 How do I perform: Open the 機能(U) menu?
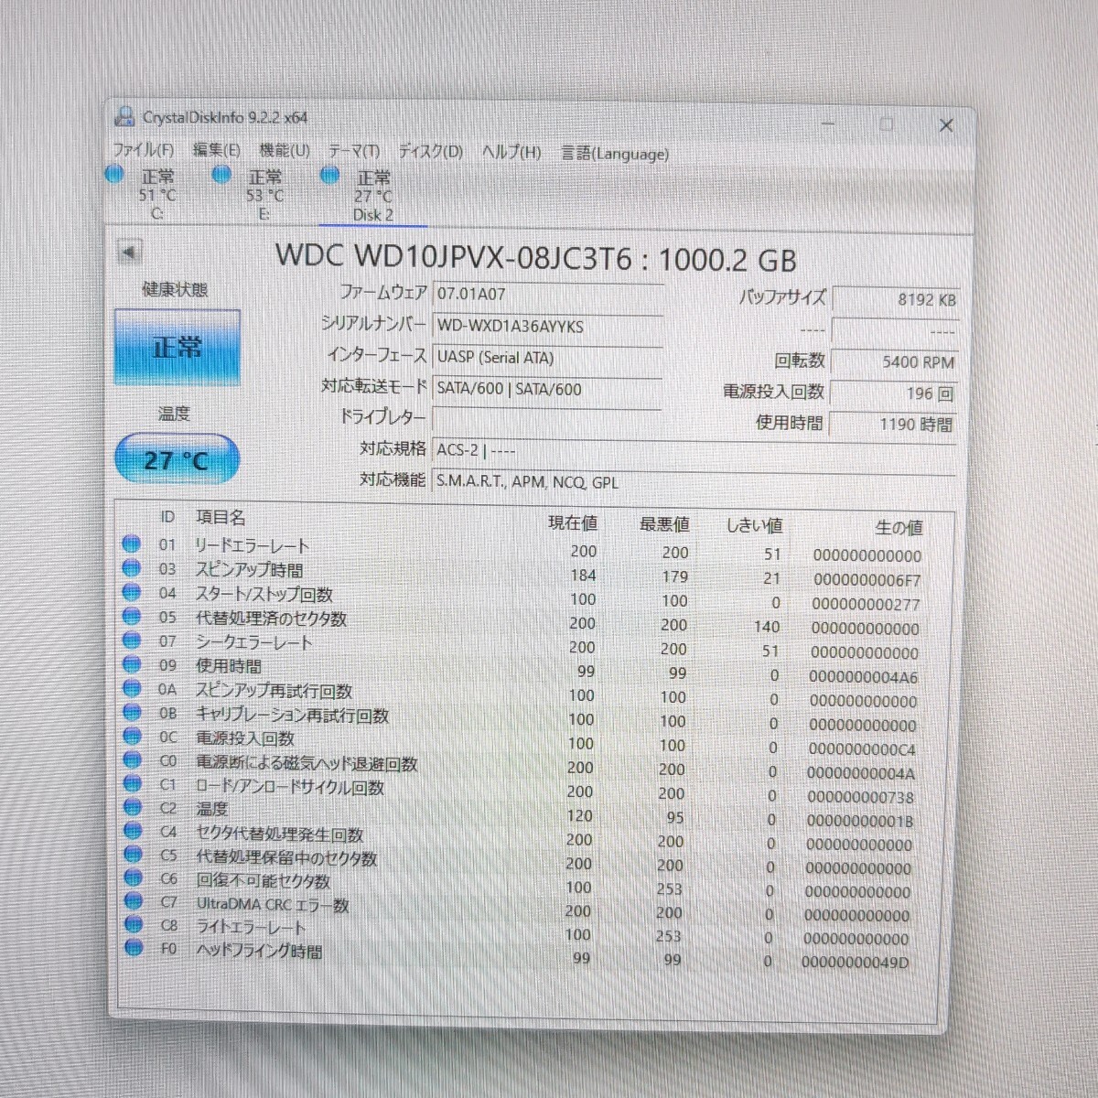(285, 151)
